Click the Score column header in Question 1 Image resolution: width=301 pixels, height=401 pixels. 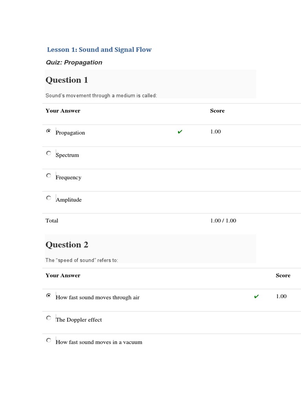(x=217, y=111)
